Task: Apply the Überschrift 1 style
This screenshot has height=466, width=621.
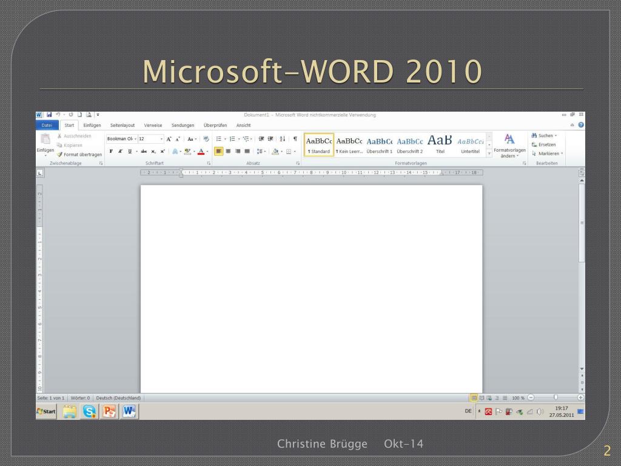Action: pyautogui.click(x=380, y=144)
